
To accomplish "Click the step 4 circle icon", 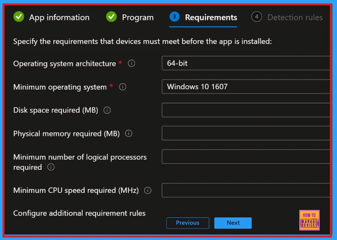I will click(x=256, y=17).
